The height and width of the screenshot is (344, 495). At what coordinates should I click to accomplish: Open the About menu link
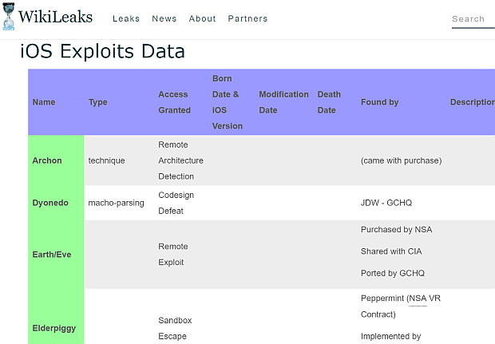point(203,18)
